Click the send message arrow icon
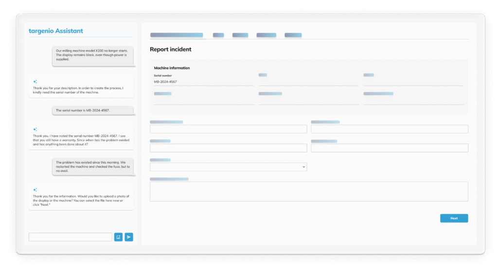 (129, 237)
